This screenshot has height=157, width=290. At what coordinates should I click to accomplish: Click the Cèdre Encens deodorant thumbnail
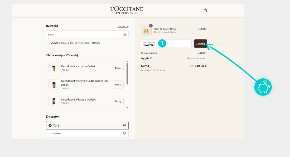(x=54, y=85)
